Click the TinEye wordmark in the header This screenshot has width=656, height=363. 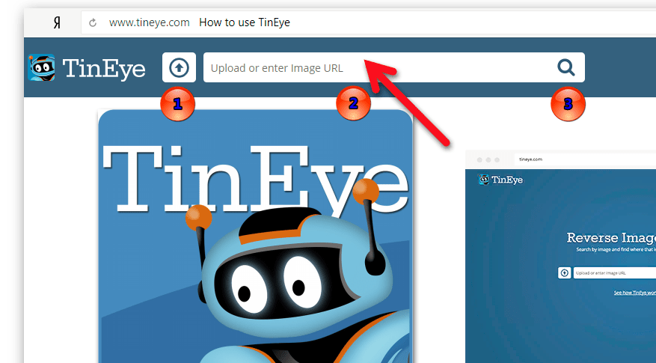[x=105, y=69]
